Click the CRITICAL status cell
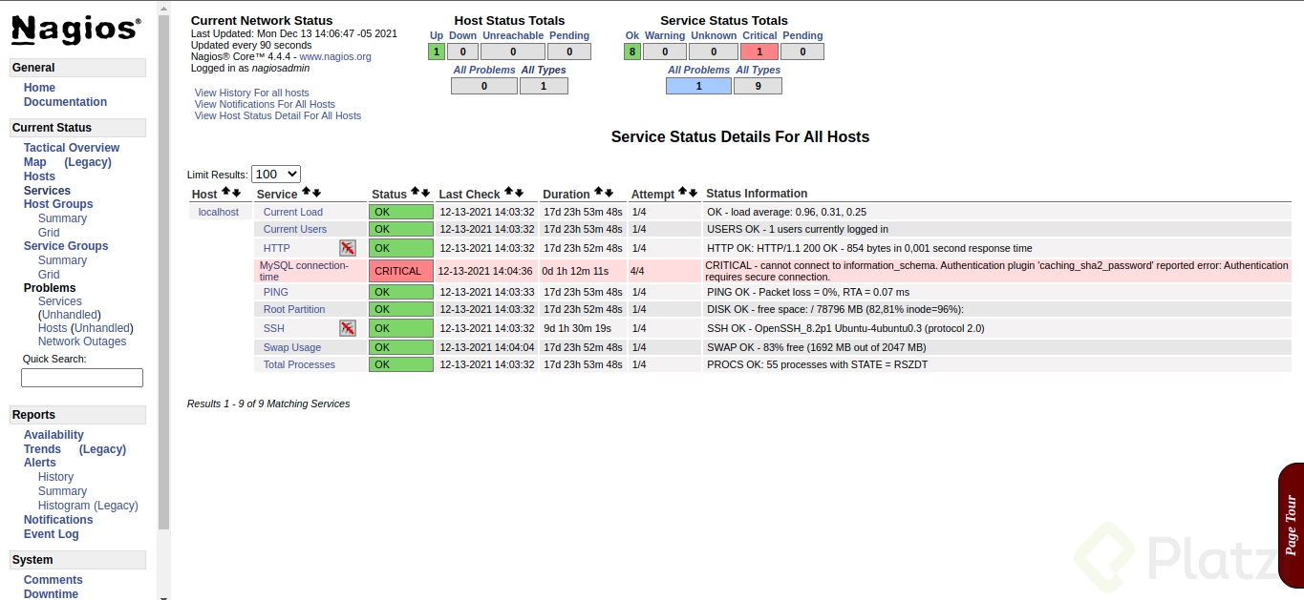 (x=401, y=271)
